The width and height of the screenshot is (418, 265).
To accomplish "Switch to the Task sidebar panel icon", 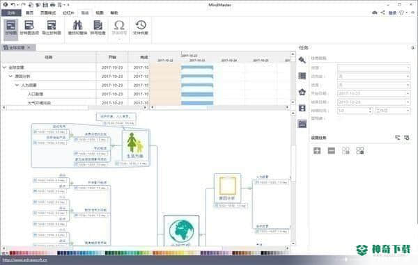I will (x=302, y=124).
